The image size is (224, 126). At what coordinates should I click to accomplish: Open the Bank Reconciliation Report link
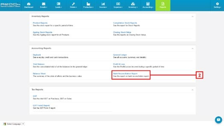pos(125,74)
